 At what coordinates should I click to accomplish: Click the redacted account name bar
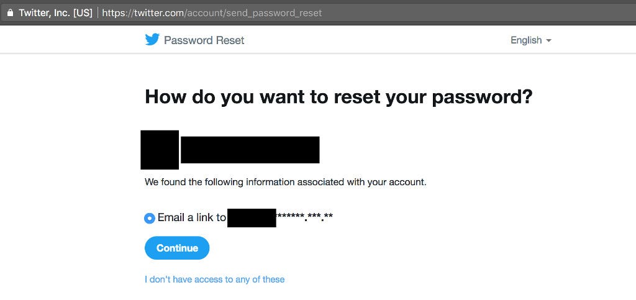click(250, 150)
